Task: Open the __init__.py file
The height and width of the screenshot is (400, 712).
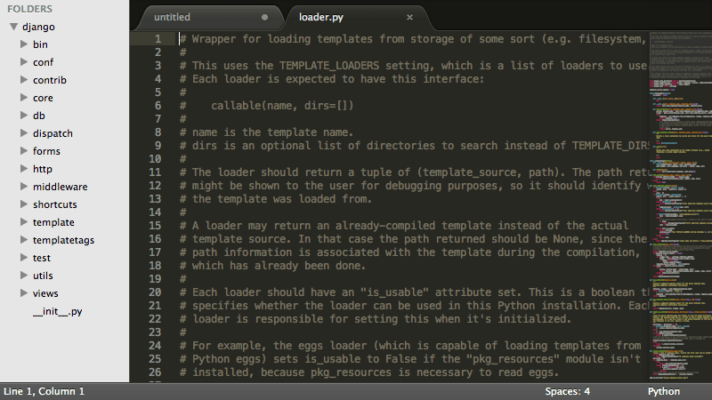Action: (x=57, y=312)
